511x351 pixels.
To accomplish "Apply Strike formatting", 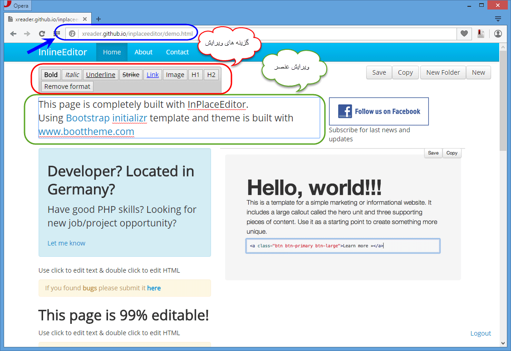I will 131,75.
